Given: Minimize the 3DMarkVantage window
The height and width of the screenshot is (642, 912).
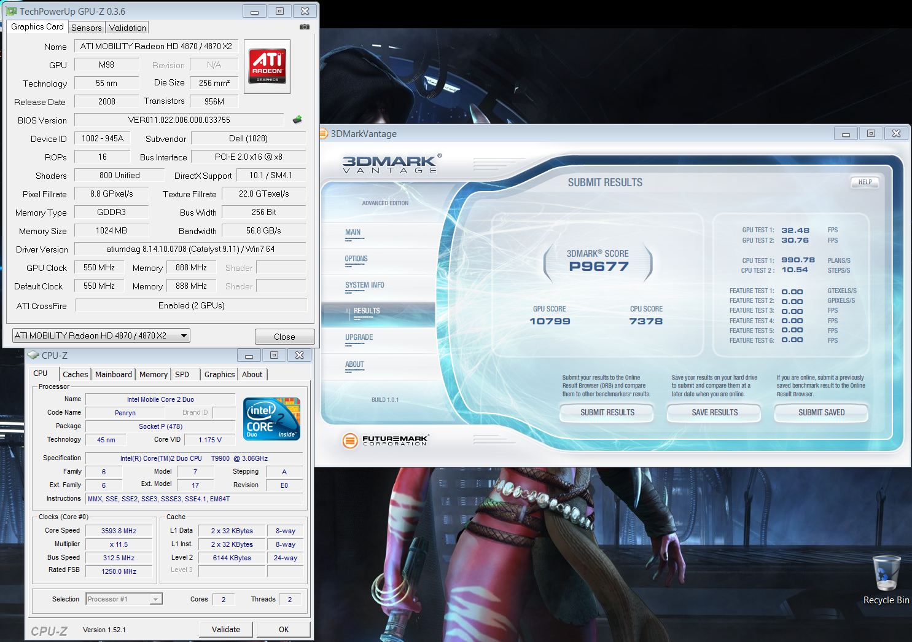Looking at the screenshot, I should [x=846, y=133].
